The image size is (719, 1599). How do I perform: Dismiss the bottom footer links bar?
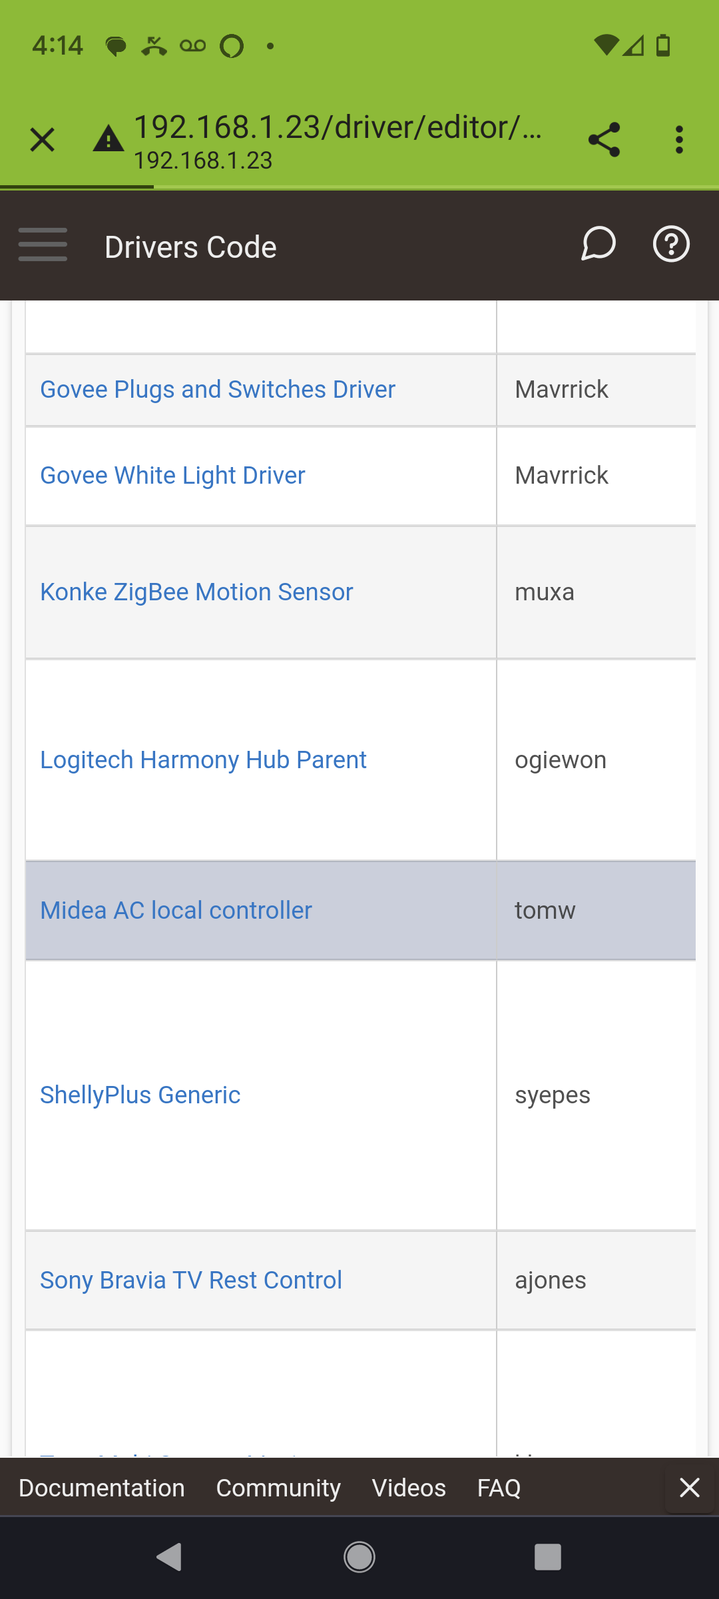click(690, 1487)
